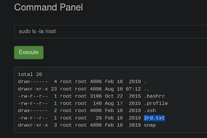Click the current directory '.' entry
Viewport: 207px width, 138px height.
(x=145, y=82)
